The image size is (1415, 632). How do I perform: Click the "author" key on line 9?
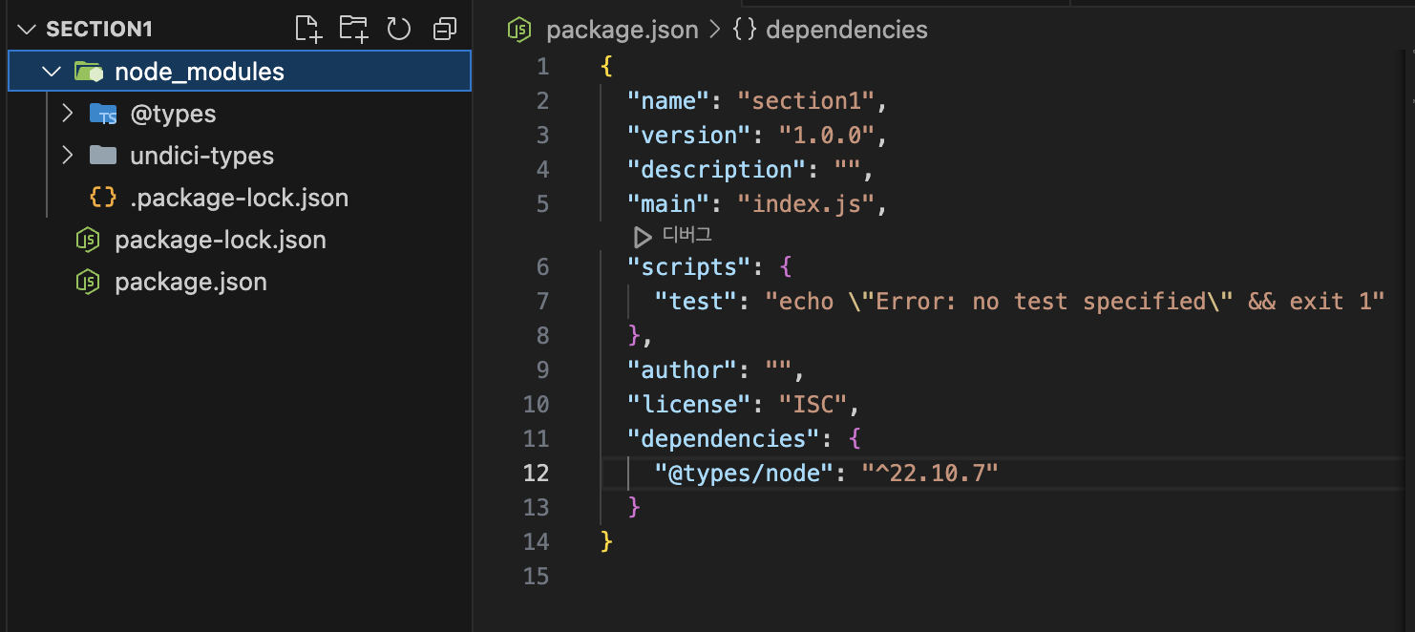coord(682,369)
